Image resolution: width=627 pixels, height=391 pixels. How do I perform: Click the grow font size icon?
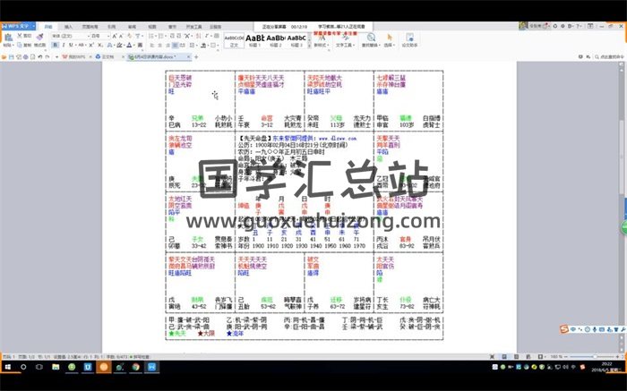115,36
